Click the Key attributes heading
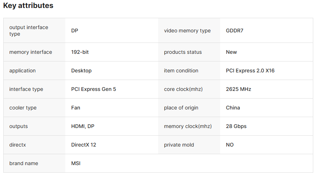This screenshot has height=176, width=322. tap(28, 5)
